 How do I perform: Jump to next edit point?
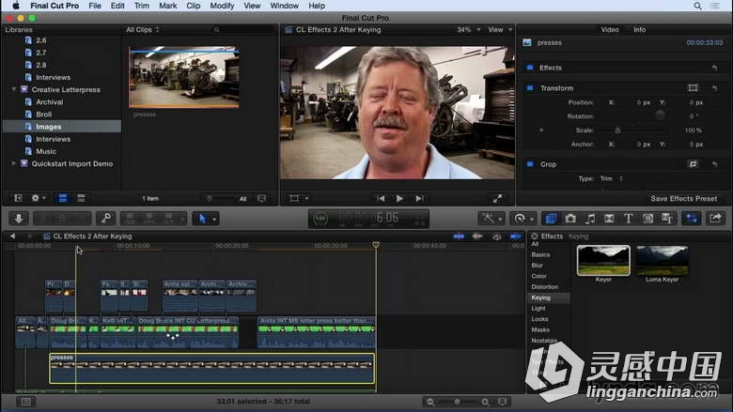point(419,198)
